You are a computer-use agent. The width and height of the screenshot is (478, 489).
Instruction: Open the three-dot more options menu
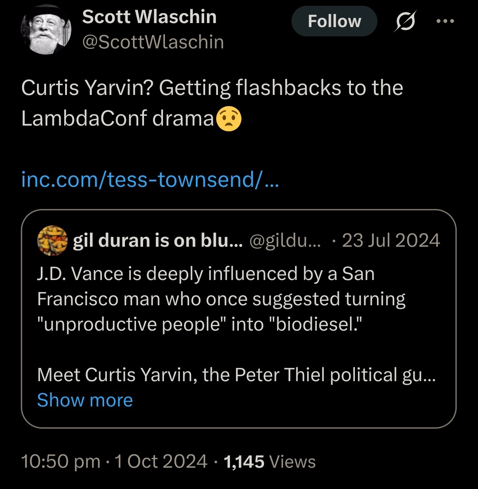click(x=445, y=21)
